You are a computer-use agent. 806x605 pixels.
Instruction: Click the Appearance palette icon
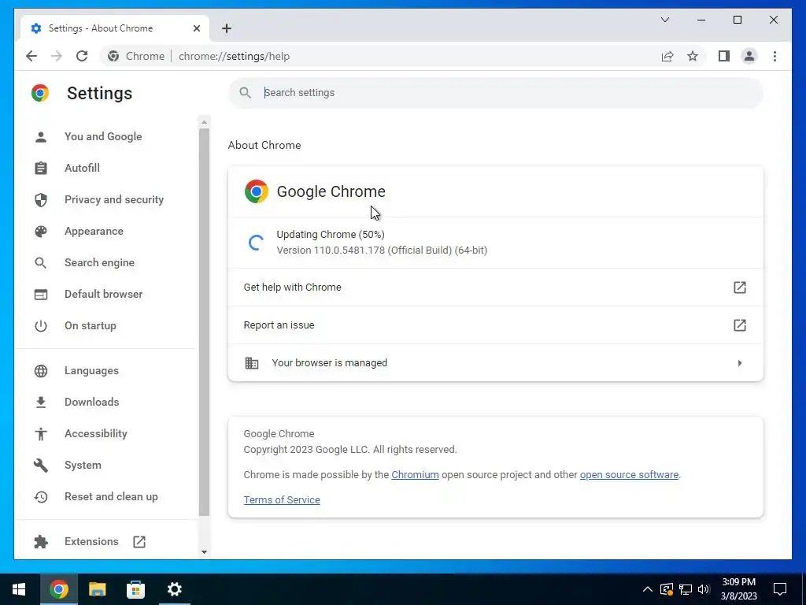(x=41, y=231)
